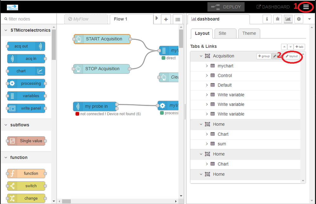Add a new dashboard tab
316x204 pixels.
(299, 47)
